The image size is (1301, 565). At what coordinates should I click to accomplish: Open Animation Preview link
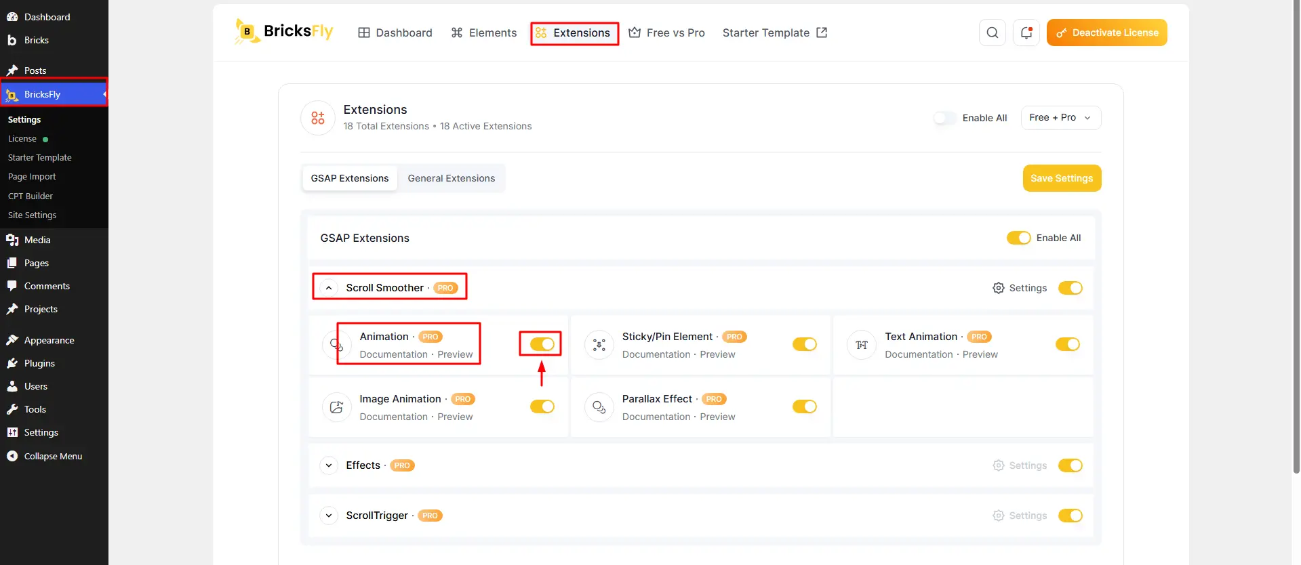(x=455, y=354)
